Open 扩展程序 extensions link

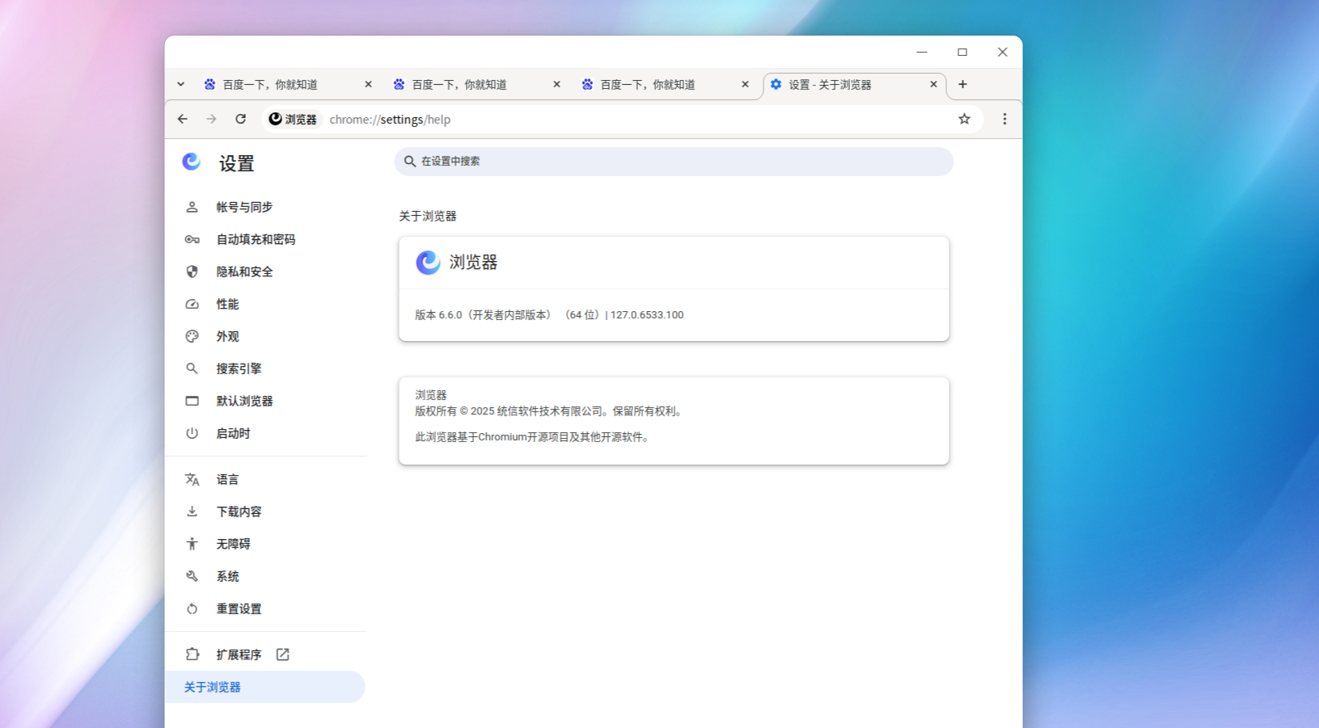coord(265,654)
